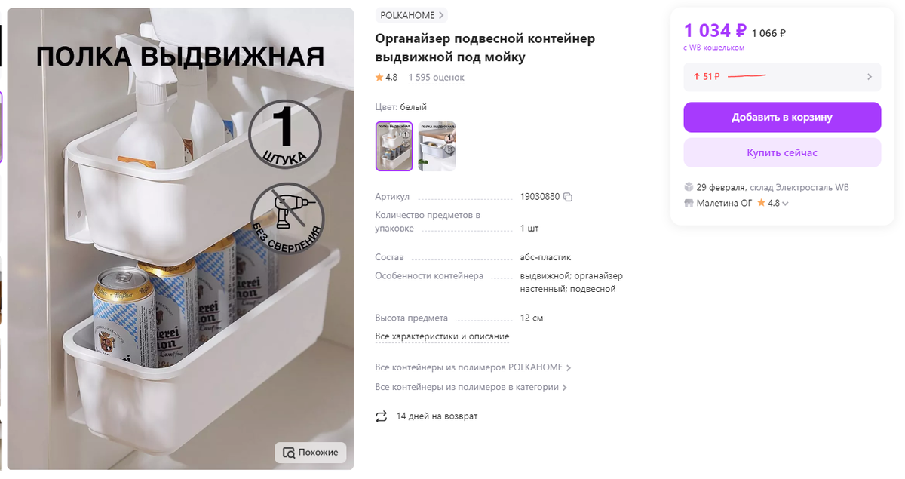905x479 pixels.
Task: Click the seller shop icon near Малетина ОГ
Action: pos(689,203)
